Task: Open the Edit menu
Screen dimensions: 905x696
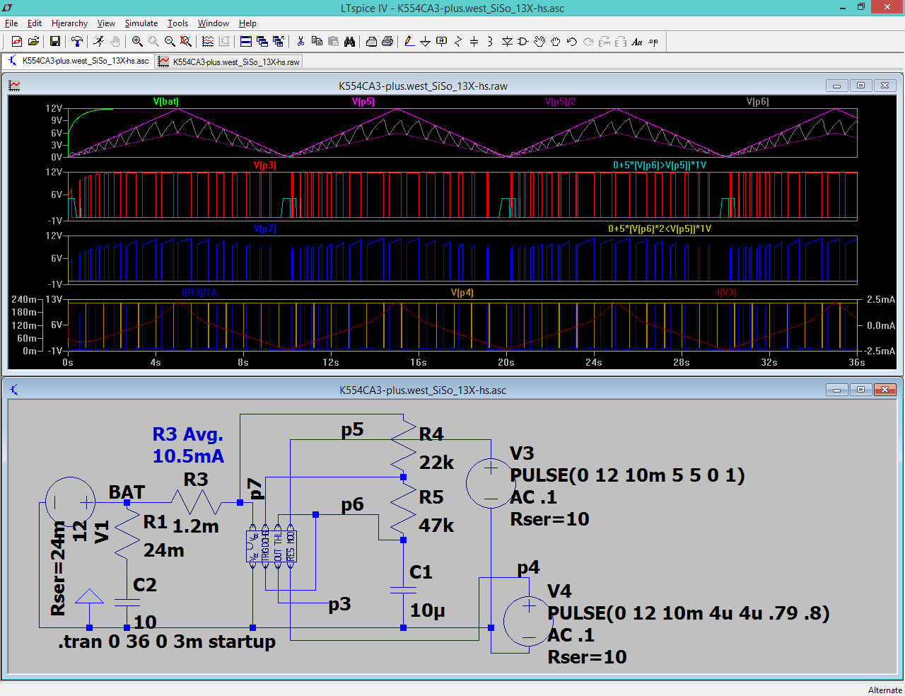Action: tap(35, 23)
